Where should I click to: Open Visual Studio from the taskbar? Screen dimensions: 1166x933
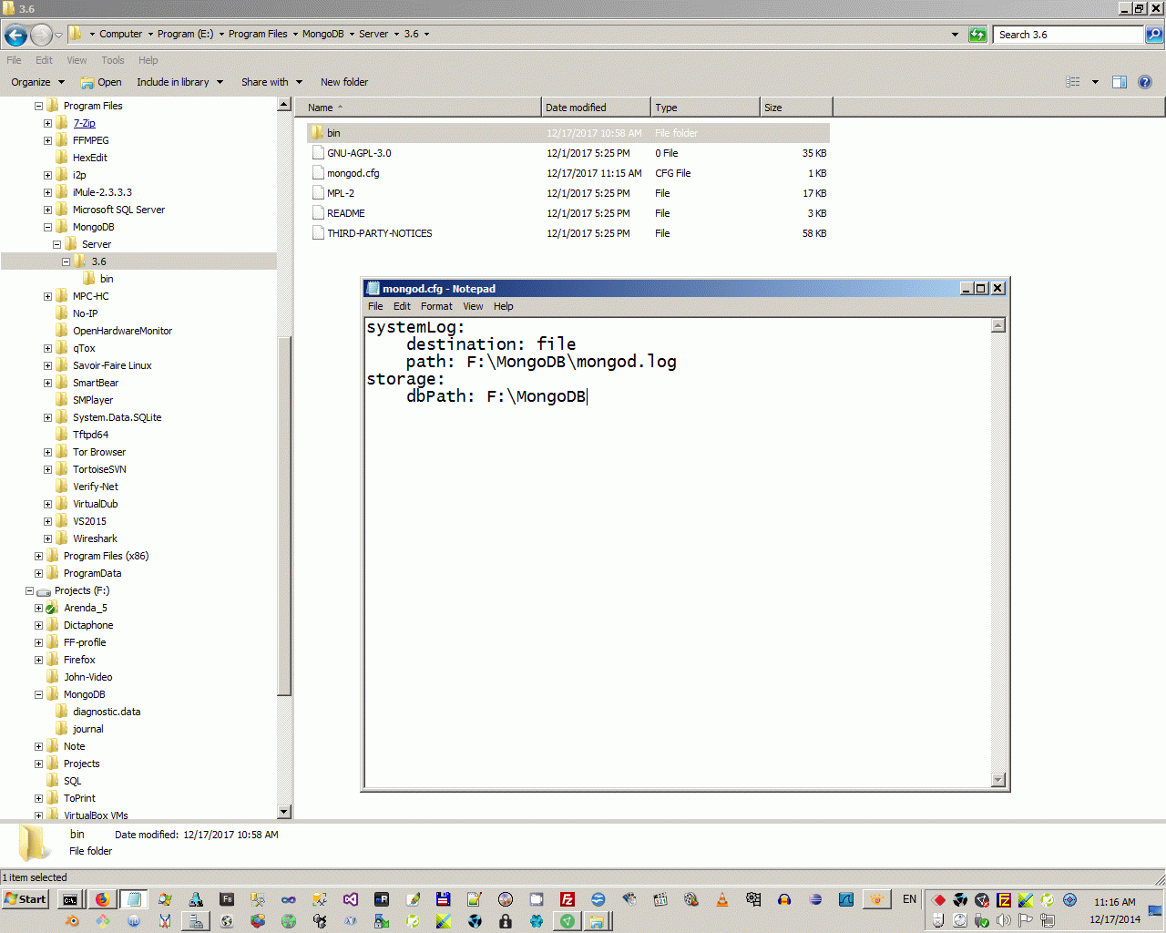click(351, 899)
